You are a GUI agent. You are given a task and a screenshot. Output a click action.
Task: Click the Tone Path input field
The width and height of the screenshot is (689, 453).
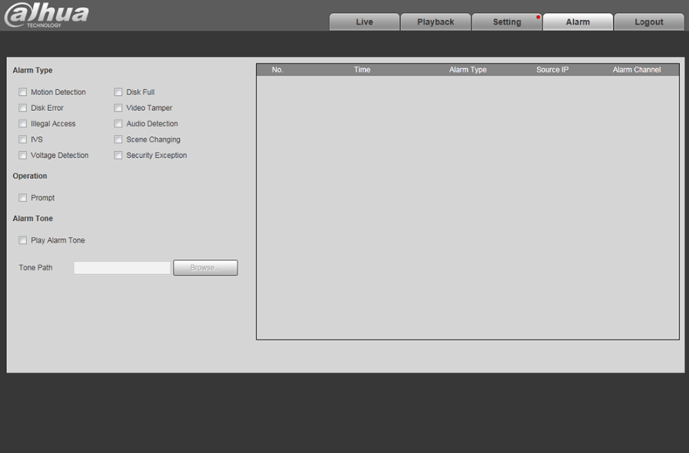click(x=122, y=268)
